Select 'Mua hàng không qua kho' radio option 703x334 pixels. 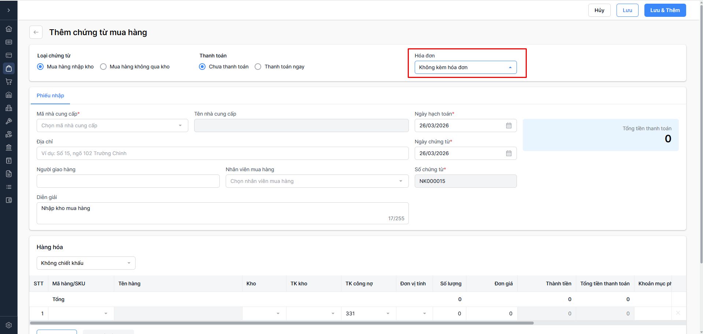click(104, 67)
